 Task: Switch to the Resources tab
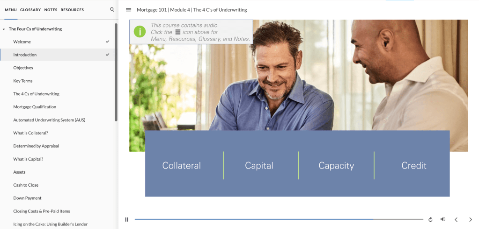click(x=72, y=10)
